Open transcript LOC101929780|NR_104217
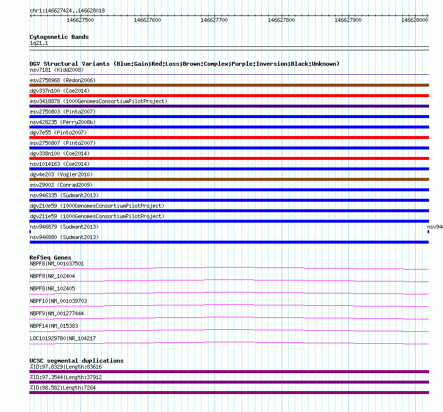This screenshot has width=443, height=412. tap(63, 338)
